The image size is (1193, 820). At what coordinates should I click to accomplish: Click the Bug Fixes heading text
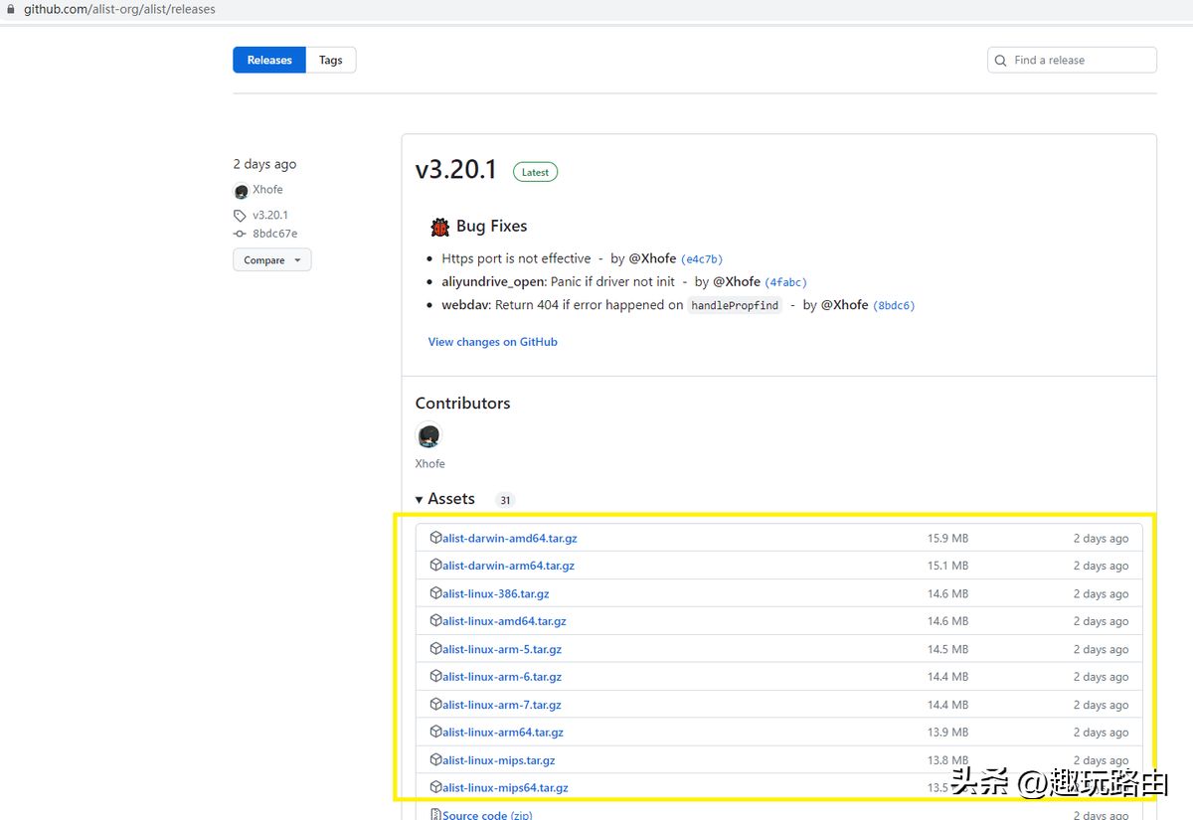pos(491,227)
